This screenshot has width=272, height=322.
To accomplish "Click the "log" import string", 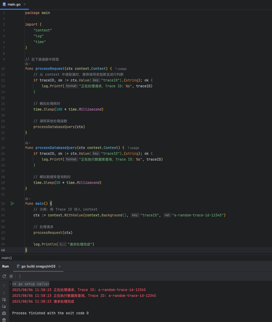I will (39, 36).
